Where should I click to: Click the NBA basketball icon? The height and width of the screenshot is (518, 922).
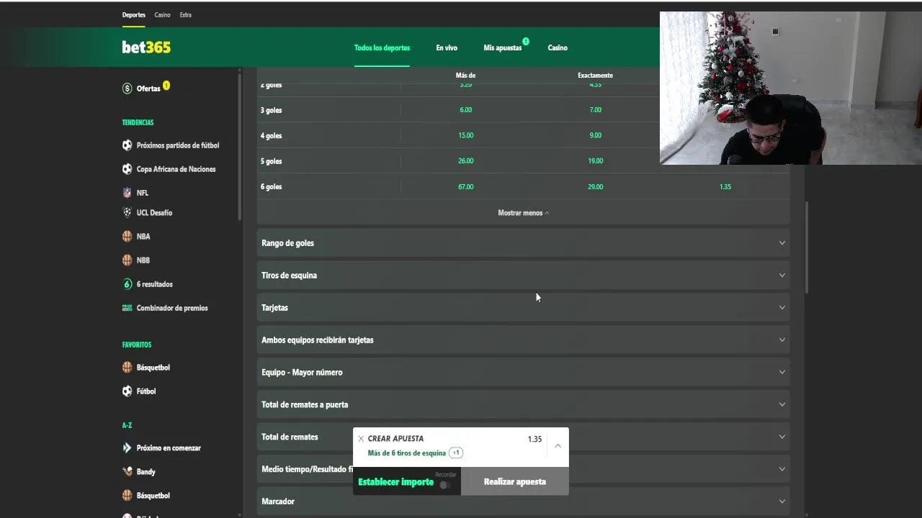click(x=127, y=236)
